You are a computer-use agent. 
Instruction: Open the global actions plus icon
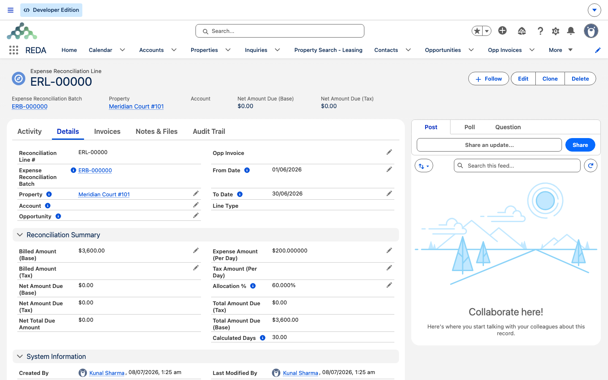click(502, 30)
